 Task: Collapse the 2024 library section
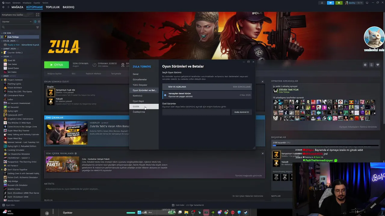[2, 56]
